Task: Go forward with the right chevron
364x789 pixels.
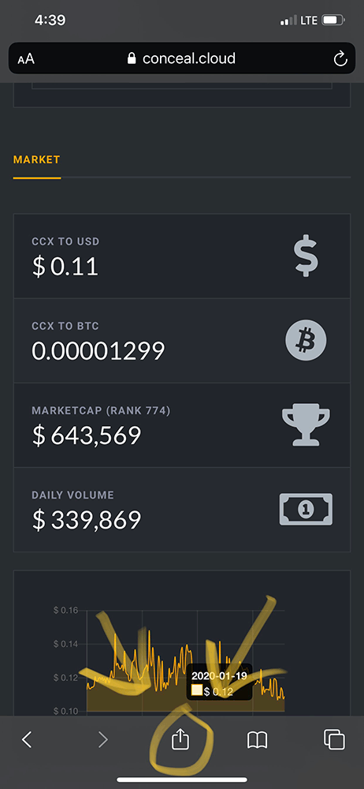Action: coord(103,739)
